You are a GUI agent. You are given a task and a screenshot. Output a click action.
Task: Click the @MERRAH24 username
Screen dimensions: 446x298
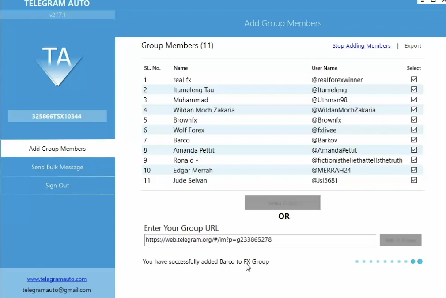pos(331,171)
